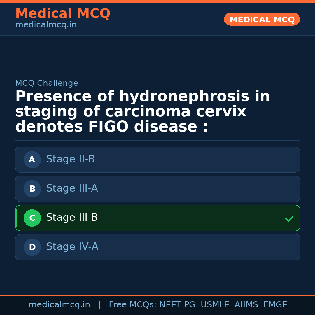Click FMGE in the footer
The height and width of the screenshot is (315, 315).
coord(275,305)
